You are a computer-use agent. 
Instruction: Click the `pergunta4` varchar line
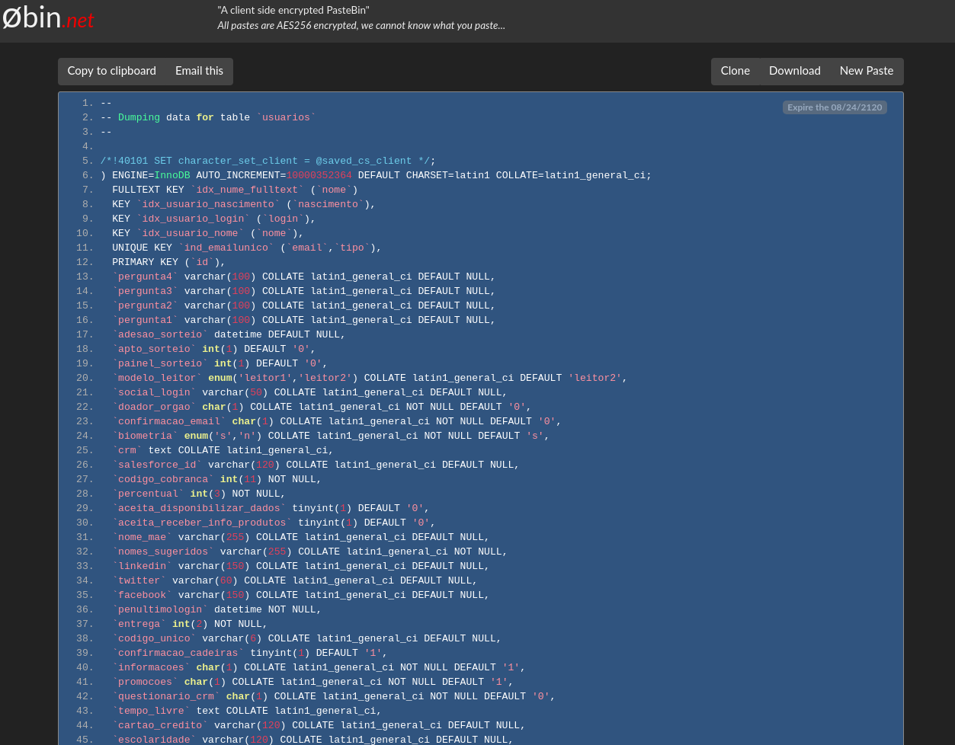click(304, 277)
